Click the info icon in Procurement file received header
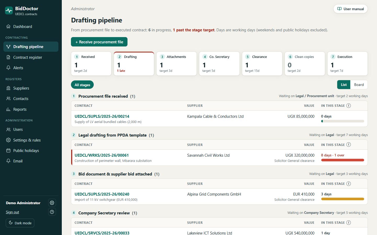 (x=349, y=105)
